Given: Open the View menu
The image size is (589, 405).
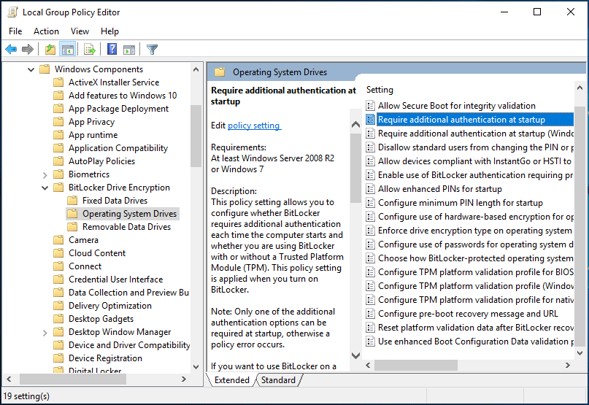Looking at the screenshot, I should click(80, 31).
